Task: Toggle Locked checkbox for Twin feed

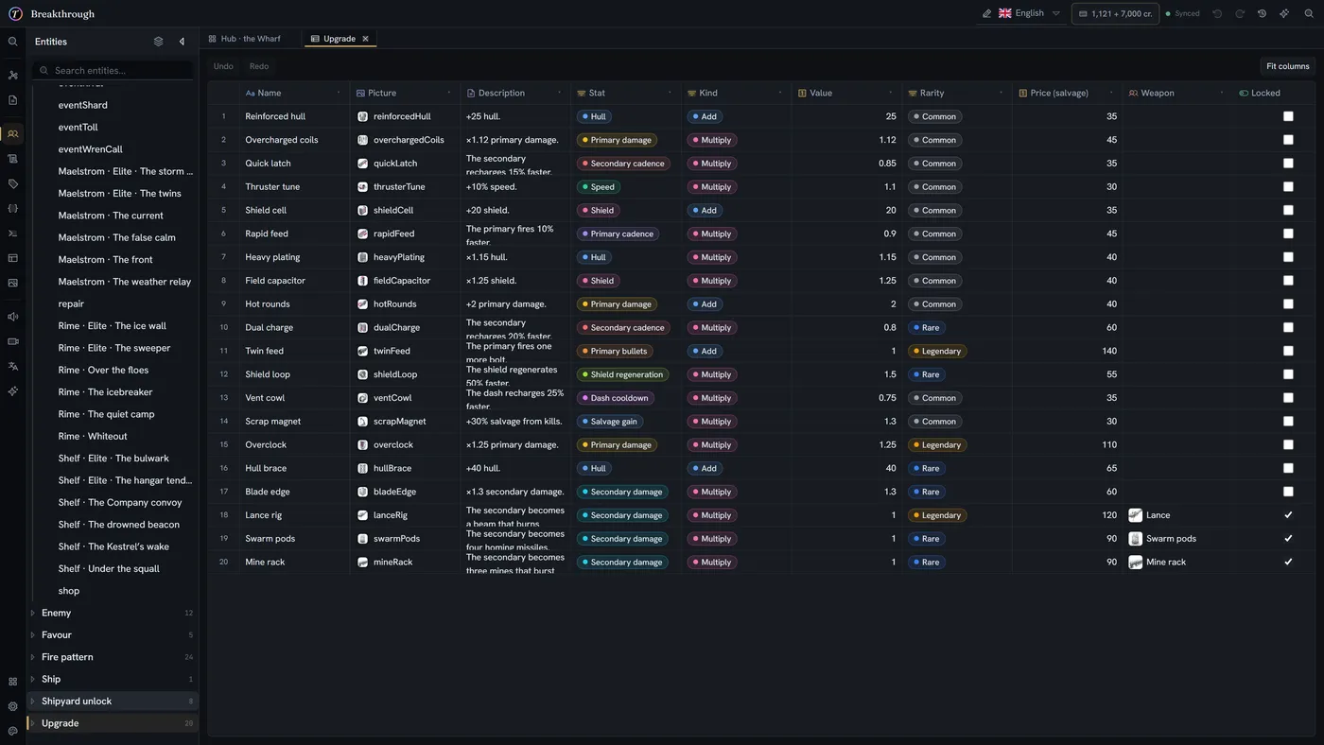Action: tap(1288, 351)
